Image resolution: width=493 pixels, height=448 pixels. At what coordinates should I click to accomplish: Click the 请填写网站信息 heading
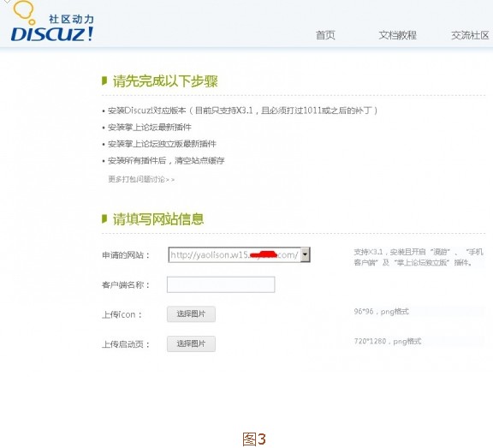[x=158, y=219]
